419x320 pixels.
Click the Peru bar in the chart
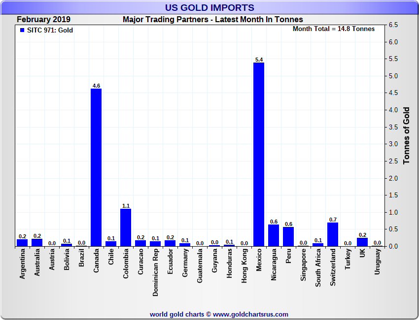pos(288,237)
